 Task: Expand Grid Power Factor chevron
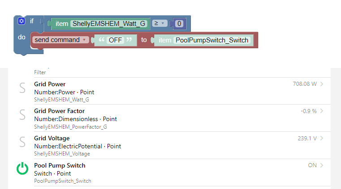(x=322, y=111)
